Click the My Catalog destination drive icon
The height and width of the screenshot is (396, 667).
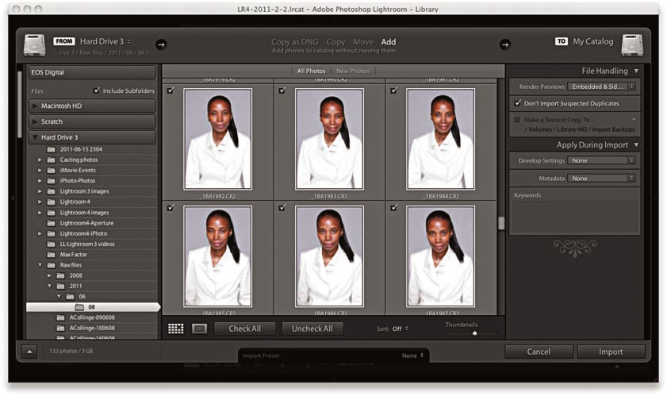pos(631,45)
